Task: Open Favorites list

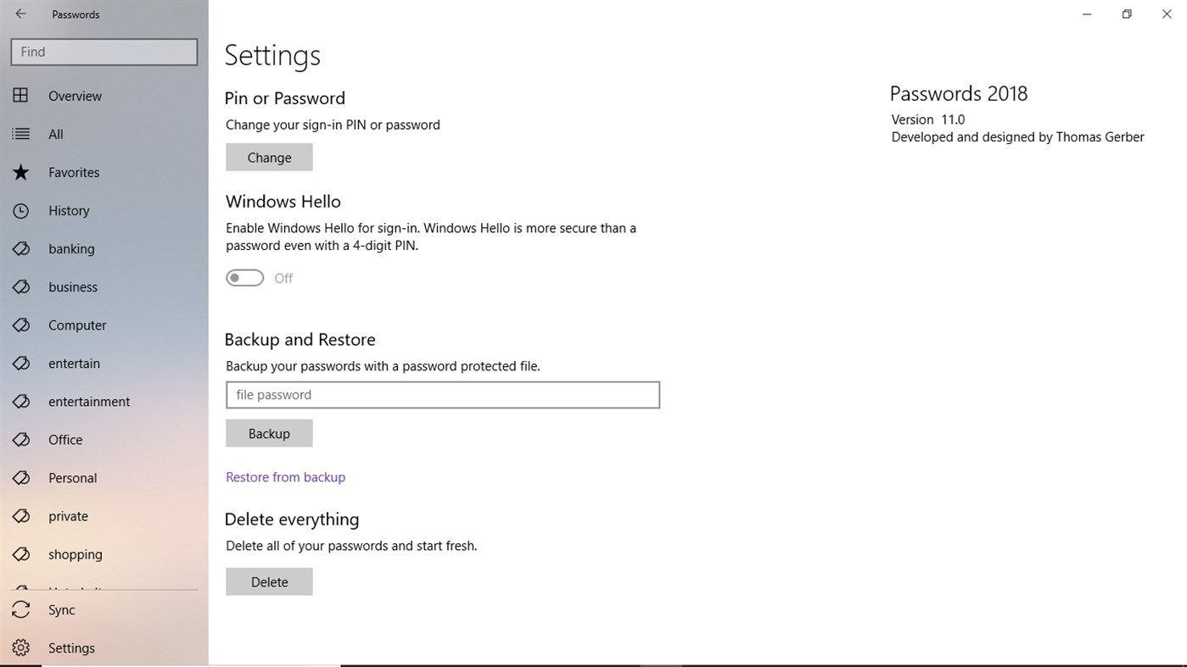Action: coord(104,172)
